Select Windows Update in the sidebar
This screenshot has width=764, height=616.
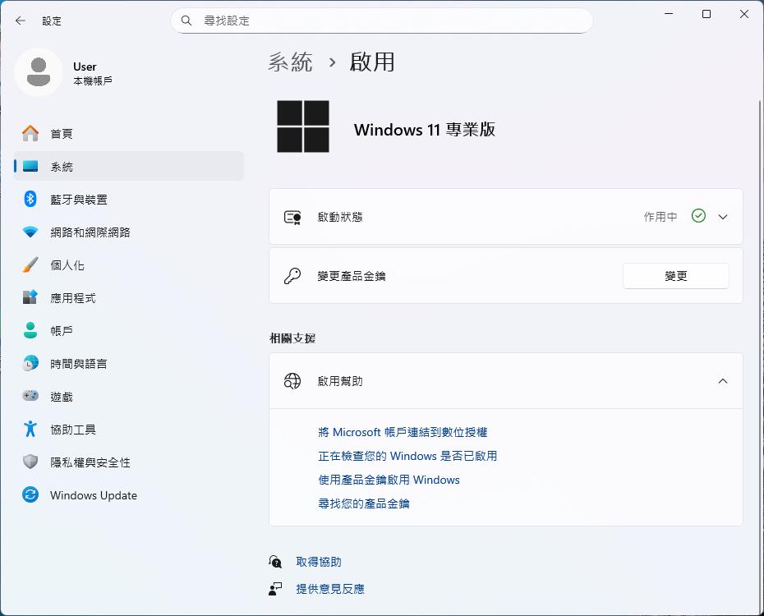[129, 494]
